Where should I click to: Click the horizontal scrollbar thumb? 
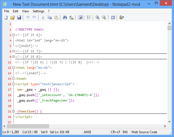point(28,126)
